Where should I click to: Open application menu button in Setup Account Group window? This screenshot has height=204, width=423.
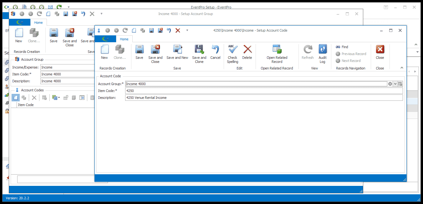tap(19, 23)
